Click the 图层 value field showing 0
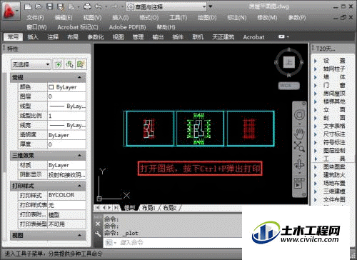The image size is (357, 260). tap(66, 96)
